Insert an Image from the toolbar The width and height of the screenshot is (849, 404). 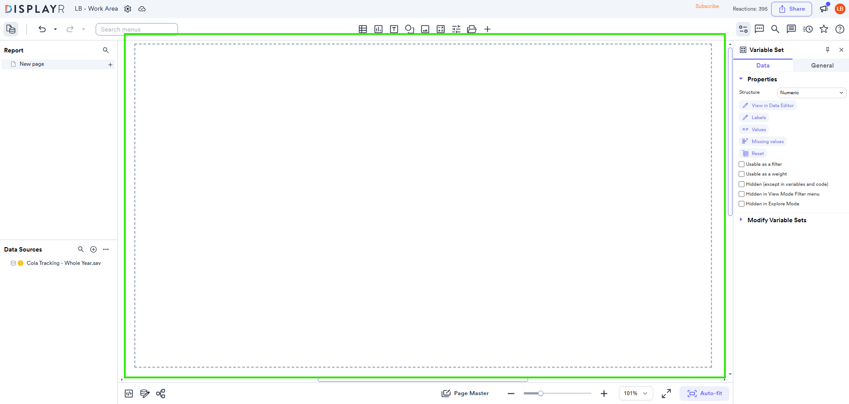point(425,29)
